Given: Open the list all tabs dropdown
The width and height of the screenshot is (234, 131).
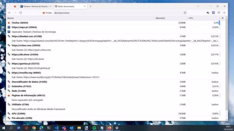Looking at the screenshot, I should click(198, 6).
